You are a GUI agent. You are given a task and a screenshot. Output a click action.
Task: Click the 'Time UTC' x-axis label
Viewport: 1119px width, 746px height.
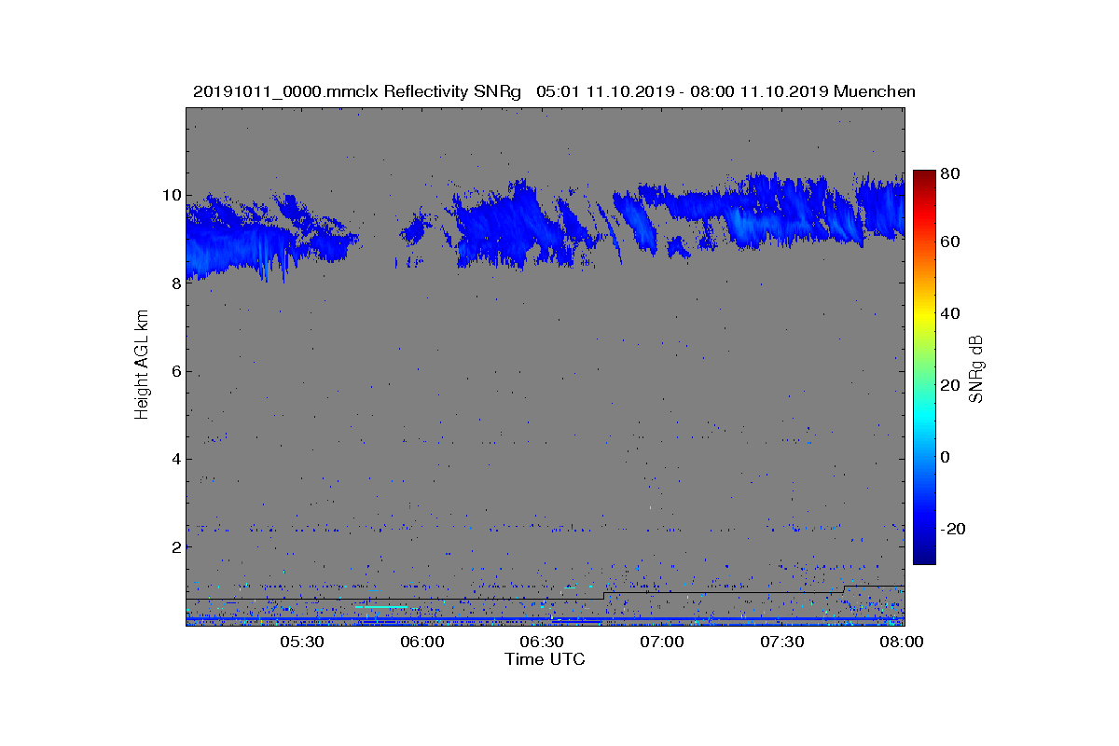tap(546, 659)
